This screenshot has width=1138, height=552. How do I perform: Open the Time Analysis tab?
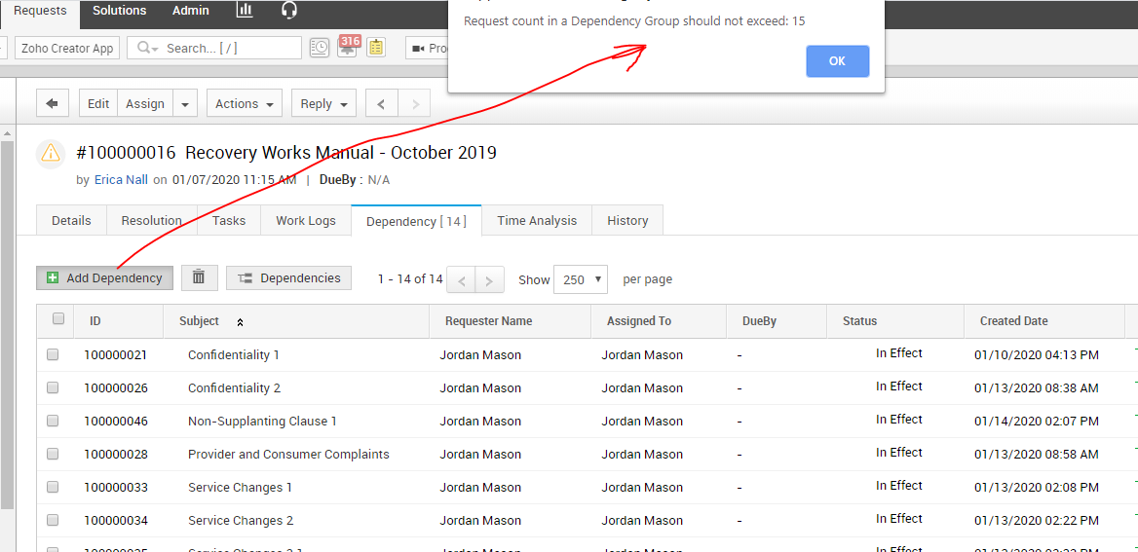(x=537, y=221)
